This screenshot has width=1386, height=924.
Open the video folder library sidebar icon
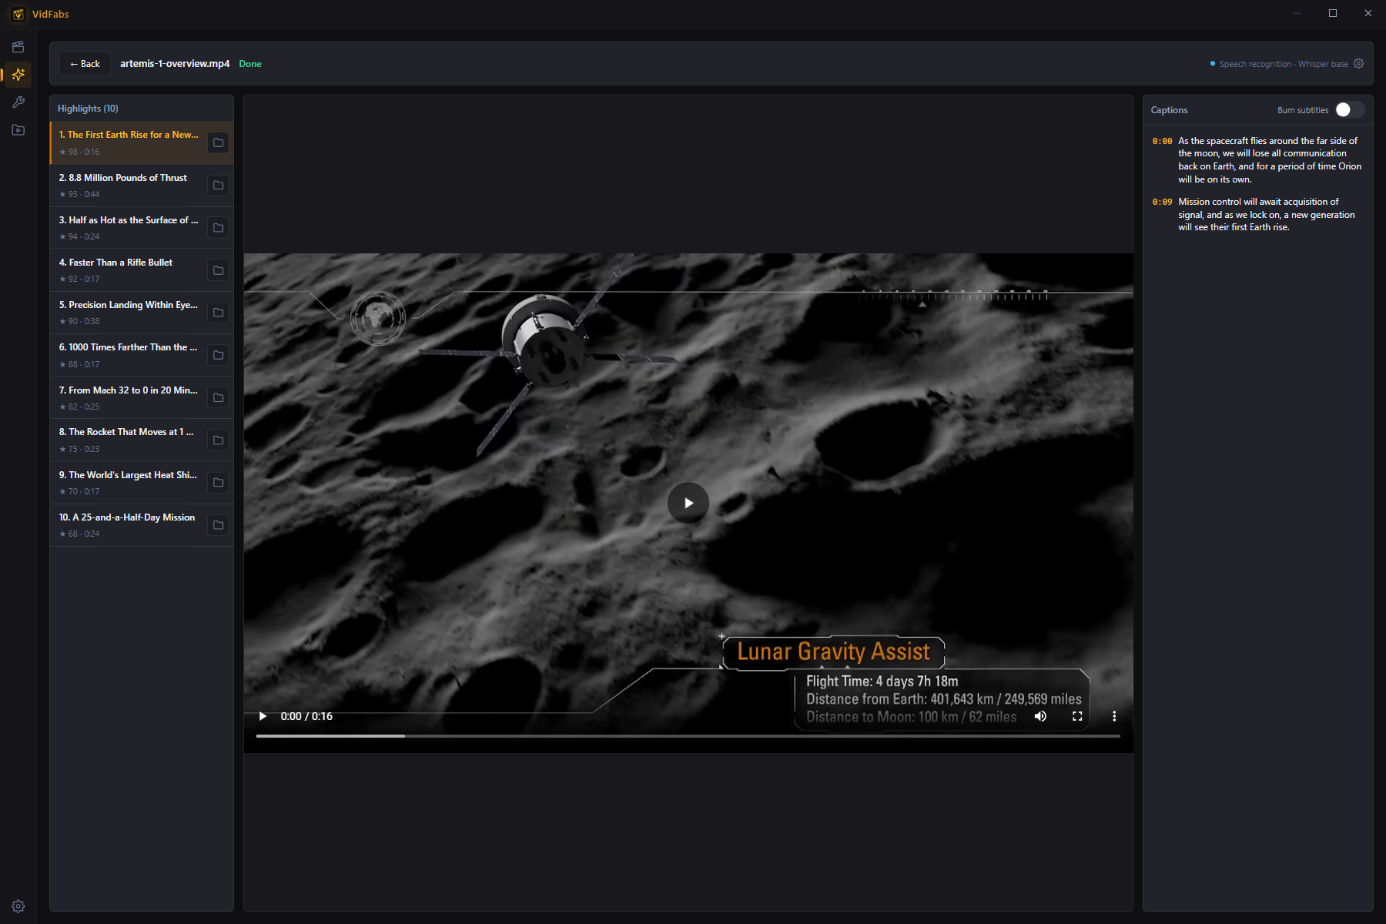tap(18, 130)
